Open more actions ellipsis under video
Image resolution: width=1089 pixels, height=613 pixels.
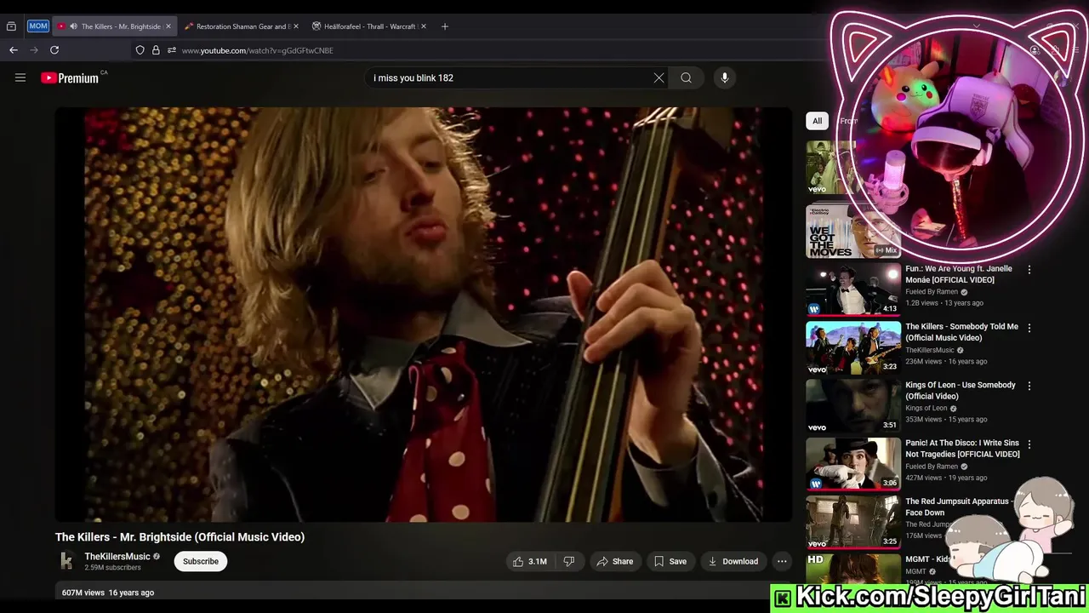pyautogui.click(x=782, y=561)
